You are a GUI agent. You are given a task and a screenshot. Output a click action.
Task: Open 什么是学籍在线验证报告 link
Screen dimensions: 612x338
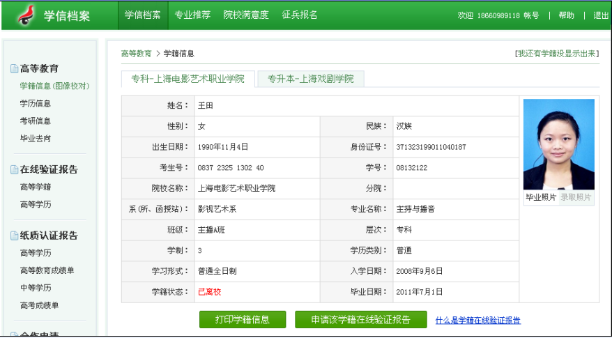[x=477, y=321]
